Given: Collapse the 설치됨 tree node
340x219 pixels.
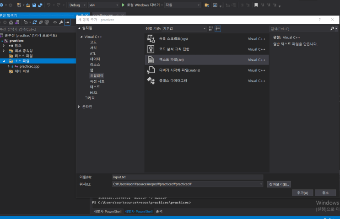Looking at the screenshot, I should 79,28.
